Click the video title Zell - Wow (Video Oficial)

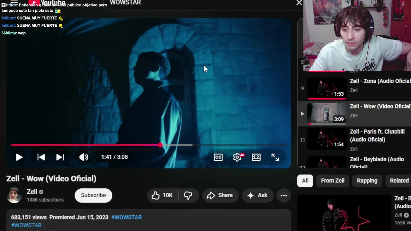pyautogui.click(x=51, y=179)
